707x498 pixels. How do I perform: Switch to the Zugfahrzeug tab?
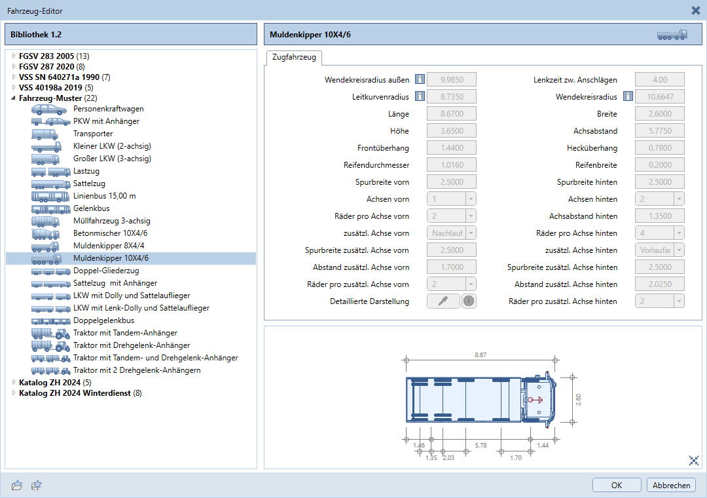tap(294, 58)
